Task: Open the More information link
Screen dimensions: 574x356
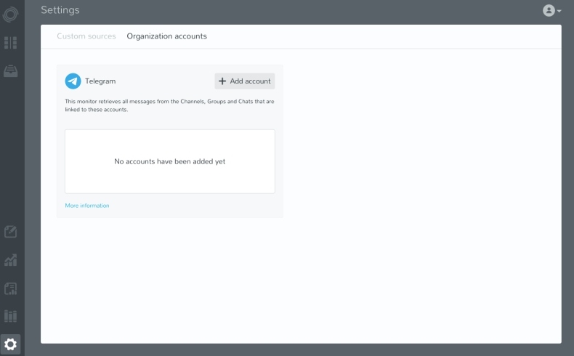Action: pos(87,206)
